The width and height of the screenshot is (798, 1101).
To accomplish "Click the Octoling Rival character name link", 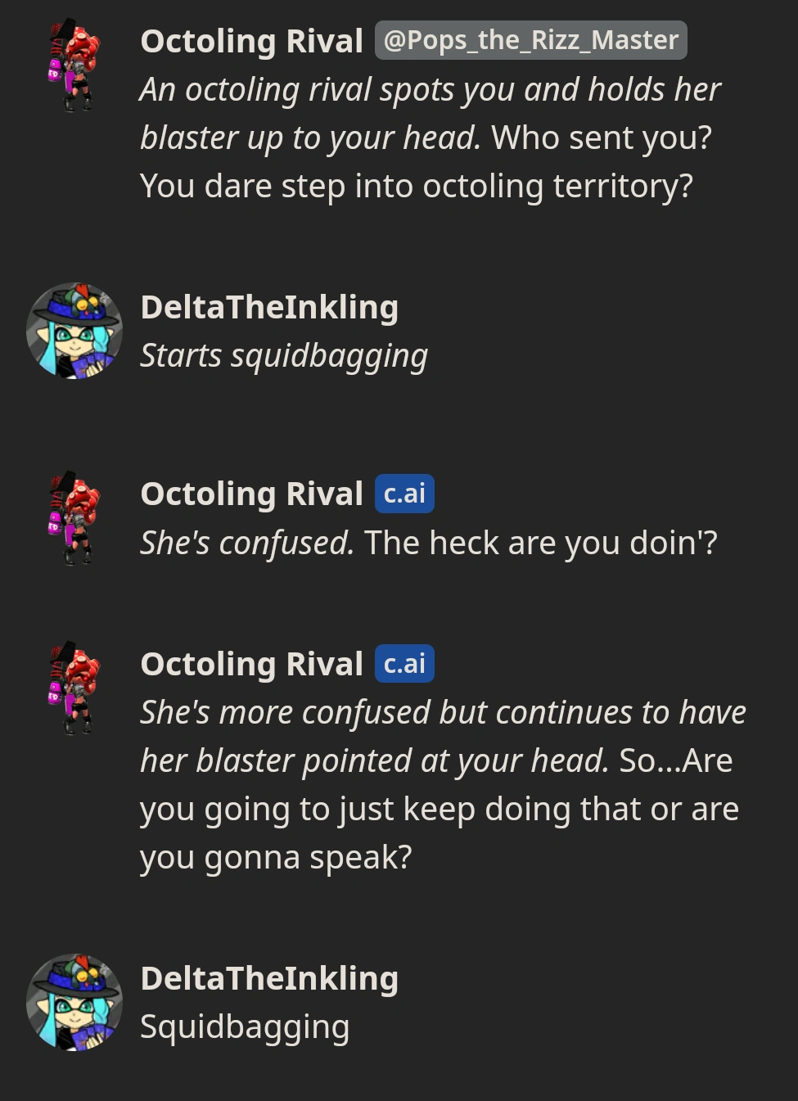I will tap(251, 40).
